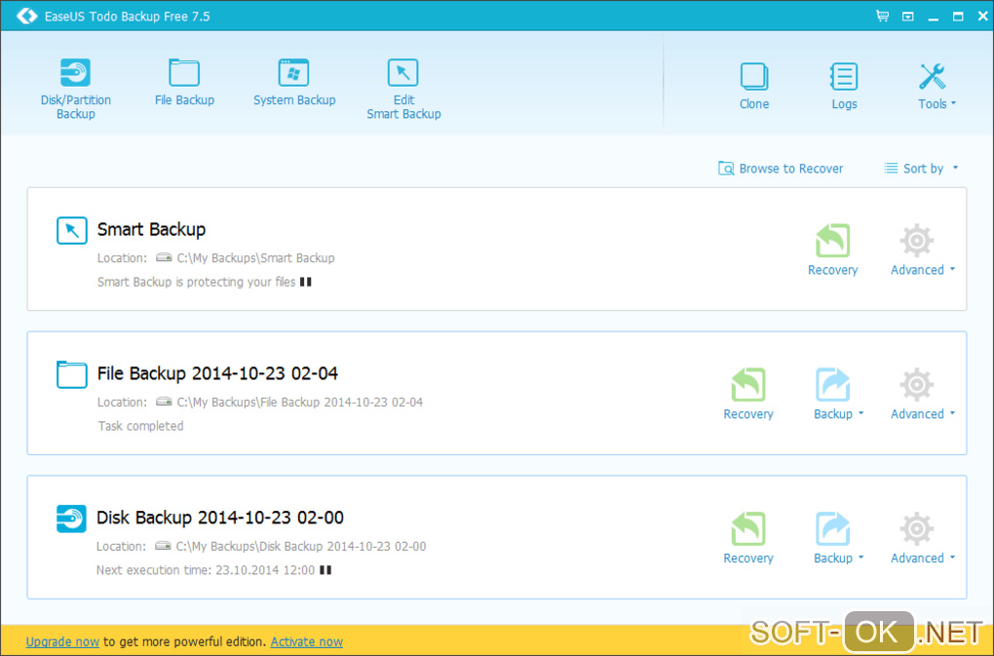Expand the Sort by dropdown
The image size is (994, 656).
(921, 169)
